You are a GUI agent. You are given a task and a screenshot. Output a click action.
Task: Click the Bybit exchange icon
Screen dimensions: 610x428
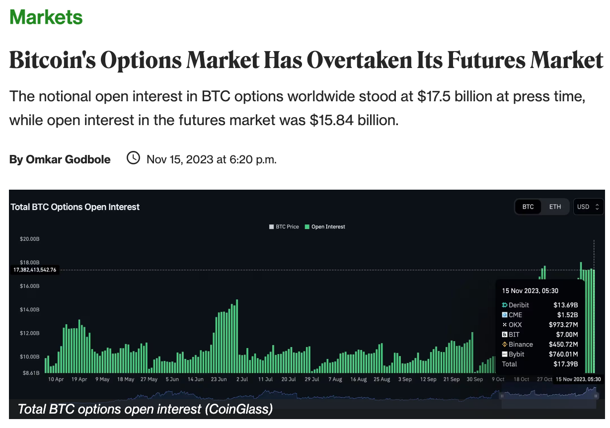505,355
